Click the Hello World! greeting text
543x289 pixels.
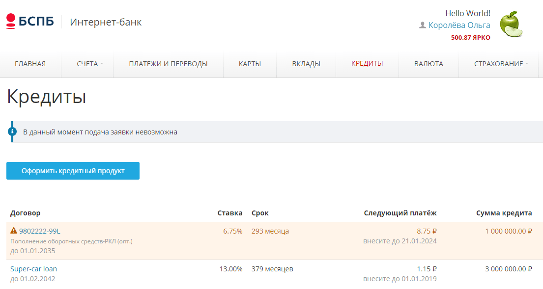pos(468,13)
